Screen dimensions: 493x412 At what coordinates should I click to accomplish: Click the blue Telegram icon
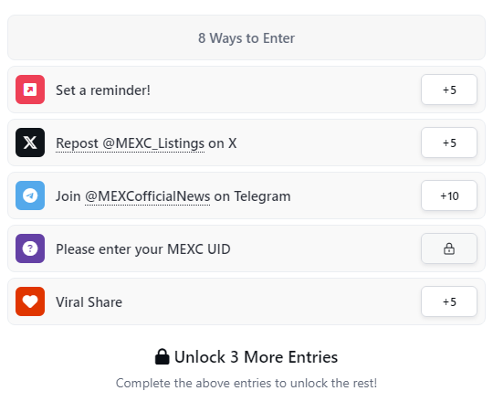pos(30,195)
